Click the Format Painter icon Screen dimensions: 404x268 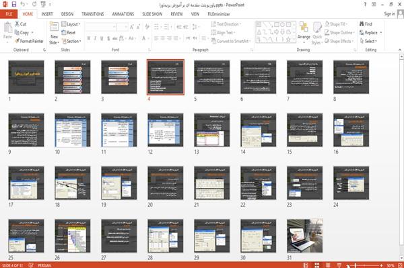(17, 41)
